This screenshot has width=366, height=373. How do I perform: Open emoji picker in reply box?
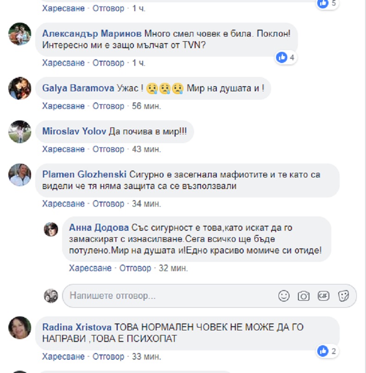click(x=284, y=296)
